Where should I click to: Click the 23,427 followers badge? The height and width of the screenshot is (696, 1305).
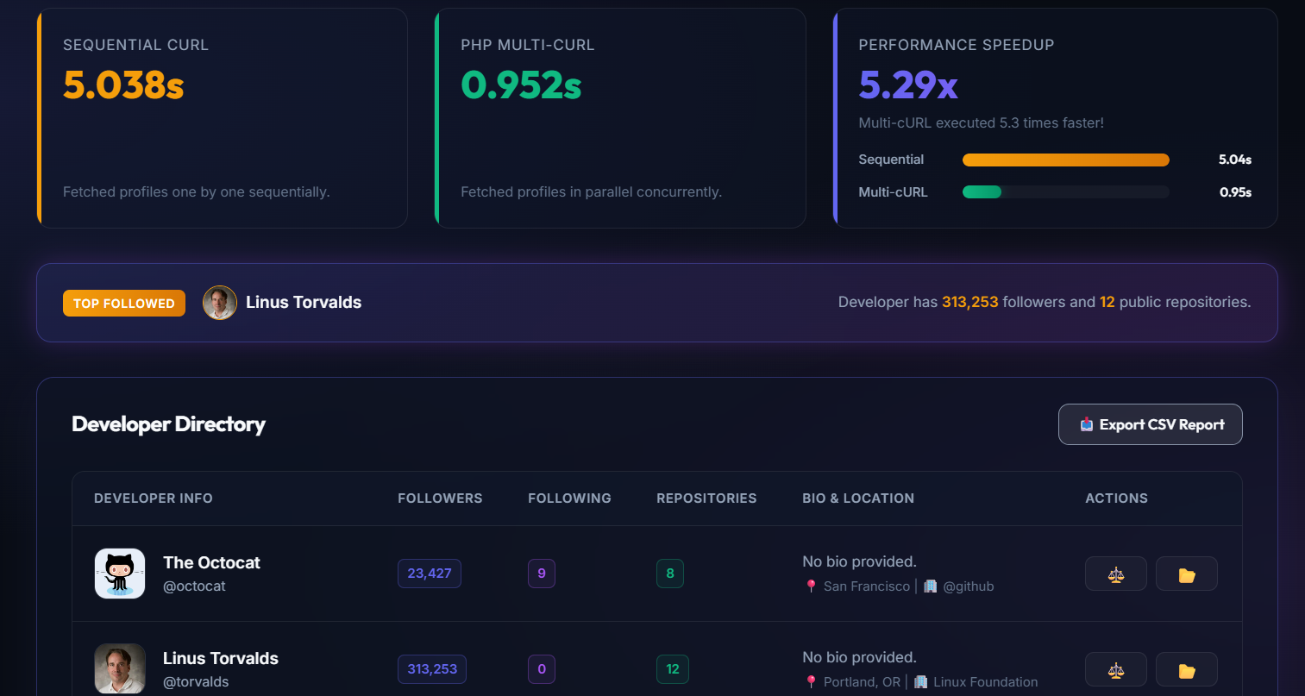430,574
